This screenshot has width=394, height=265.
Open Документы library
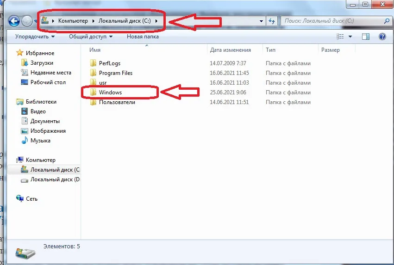pyautogui.click(x=45, y=121)
